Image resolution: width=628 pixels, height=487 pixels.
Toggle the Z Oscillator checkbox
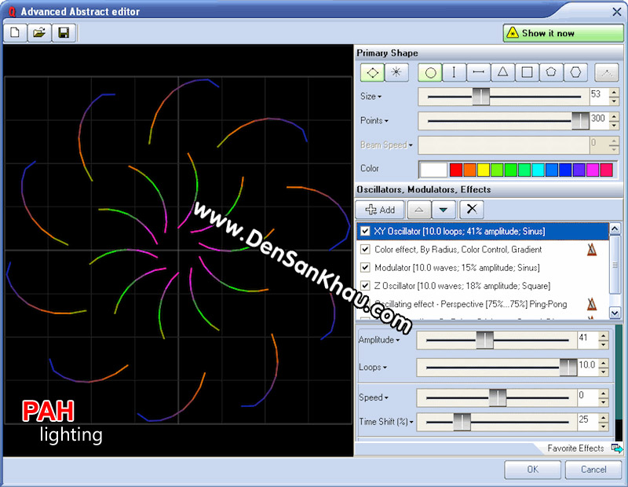click(365, 285)
